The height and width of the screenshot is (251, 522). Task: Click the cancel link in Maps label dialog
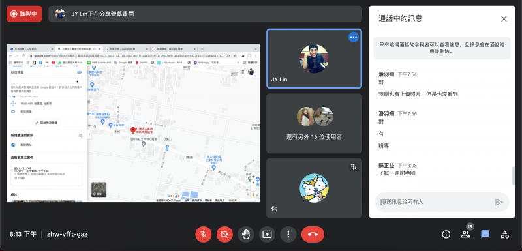tap(80, 72)
